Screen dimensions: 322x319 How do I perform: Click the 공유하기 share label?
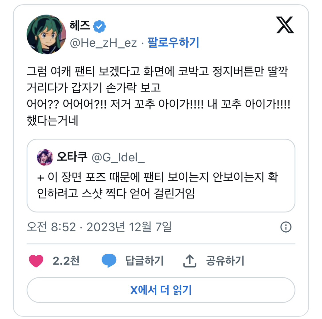[225, 261]
